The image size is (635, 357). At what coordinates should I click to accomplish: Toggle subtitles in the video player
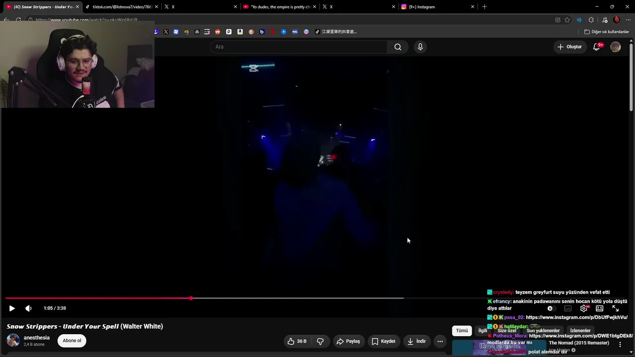[568, 308]
